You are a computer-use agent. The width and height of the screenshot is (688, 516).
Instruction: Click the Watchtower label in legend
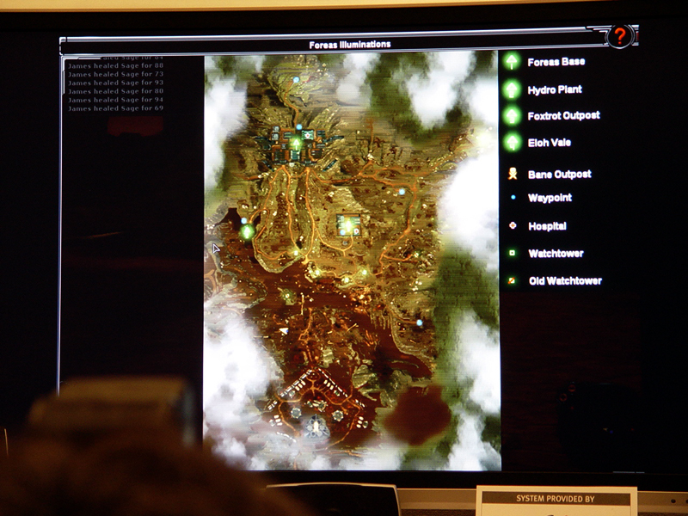click(556, 254)
